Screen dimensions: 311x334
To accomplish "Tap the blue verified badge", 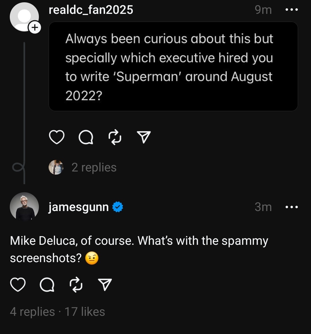I will [x=117, y=207].
